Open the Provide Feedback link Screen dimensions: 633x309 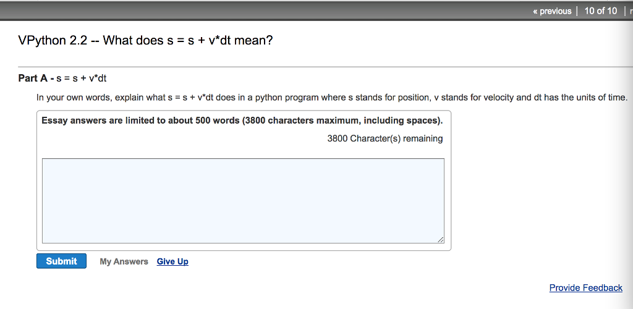585,288
